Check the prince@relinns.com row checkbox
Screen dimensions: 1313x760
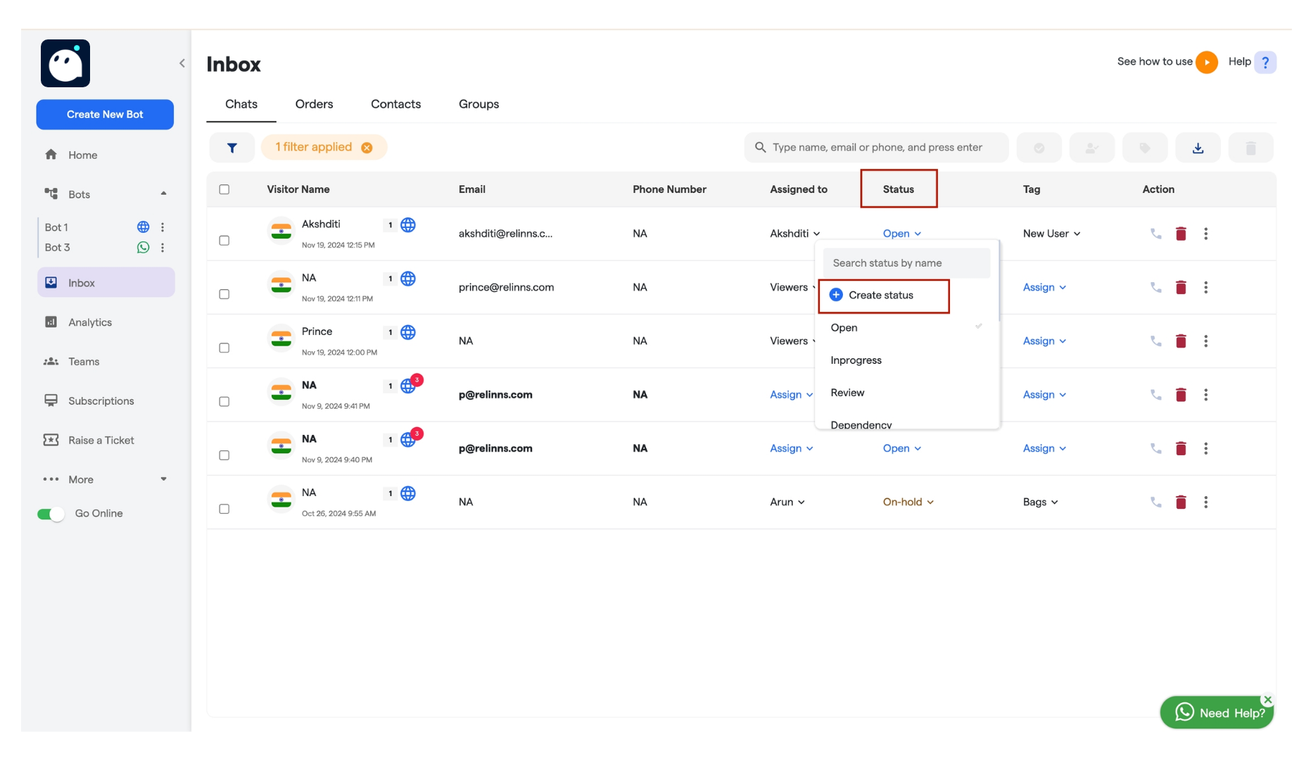(x=224, y=294)
